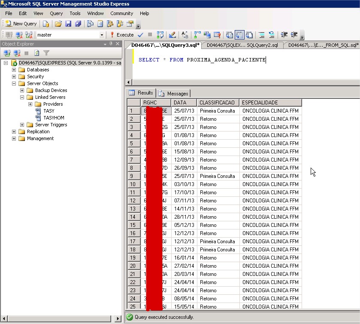Open the New Query editor
The width and height of the screenshot is (360, 324).
pyautogui.click(x=21, y=24)
